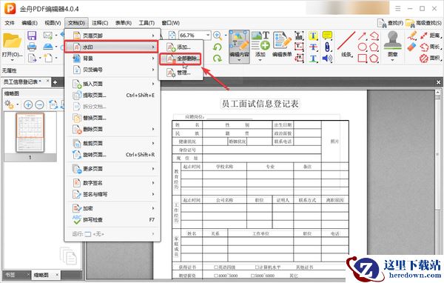444x283 pixels.
Task: Select Digital Signature (数字签名) menu entry
Action: click(112, 183)
